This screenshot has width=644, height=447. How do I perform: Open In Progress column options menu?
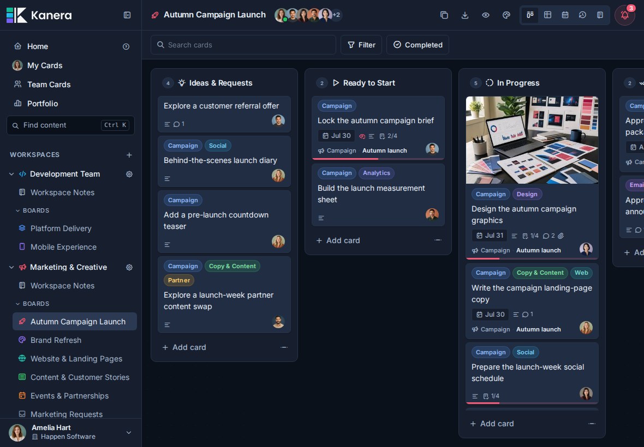pyautogui.click(x=592, y=424)
